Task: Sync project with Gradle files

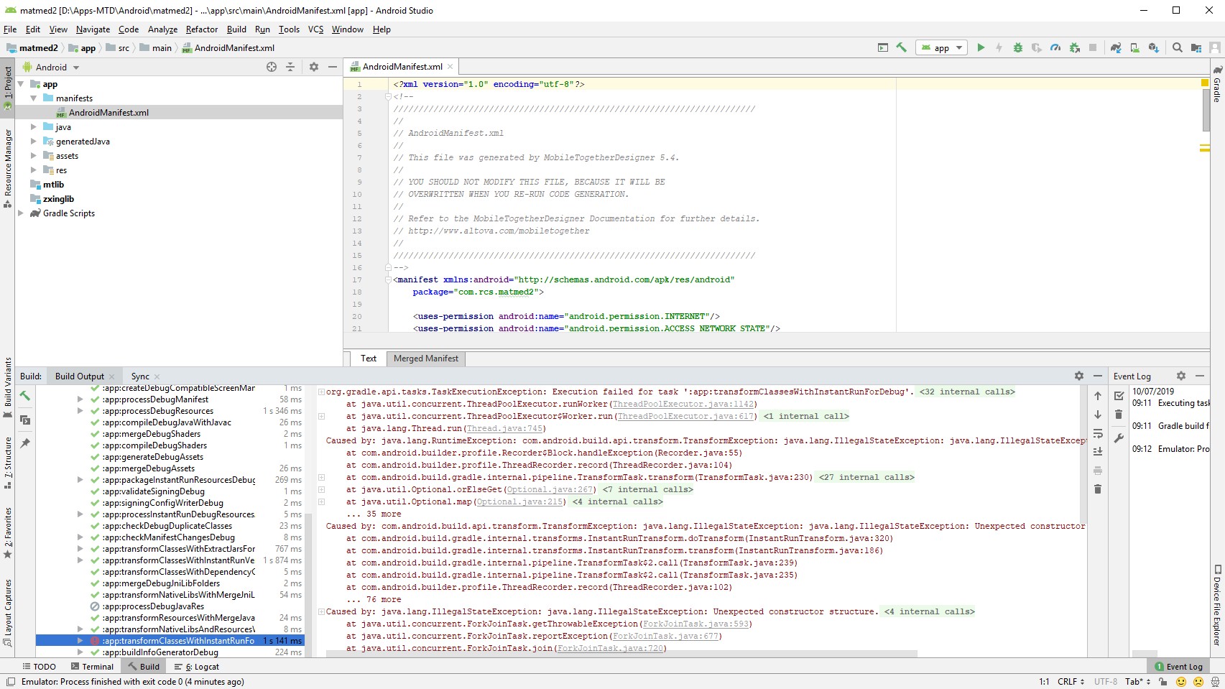Action: point(1115,47)
